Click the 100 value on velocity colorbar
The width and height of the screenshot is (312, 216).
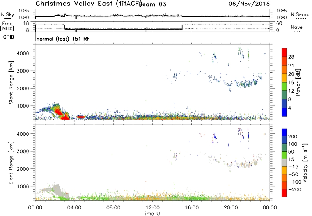click(x=293, y=144)
